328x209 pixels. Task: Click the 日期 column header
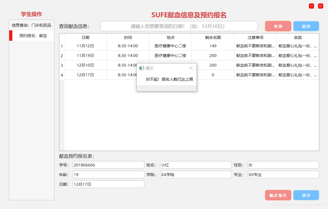pyautogui.click(x=86, y=37)
